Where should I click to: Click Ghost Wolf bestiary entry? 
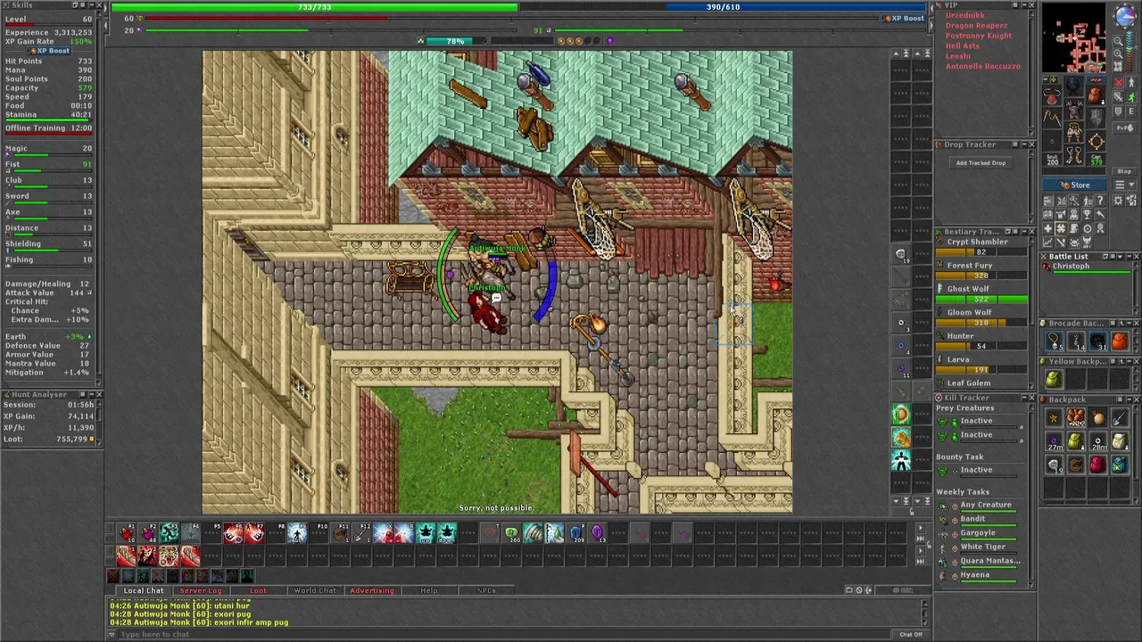[981, 293]
